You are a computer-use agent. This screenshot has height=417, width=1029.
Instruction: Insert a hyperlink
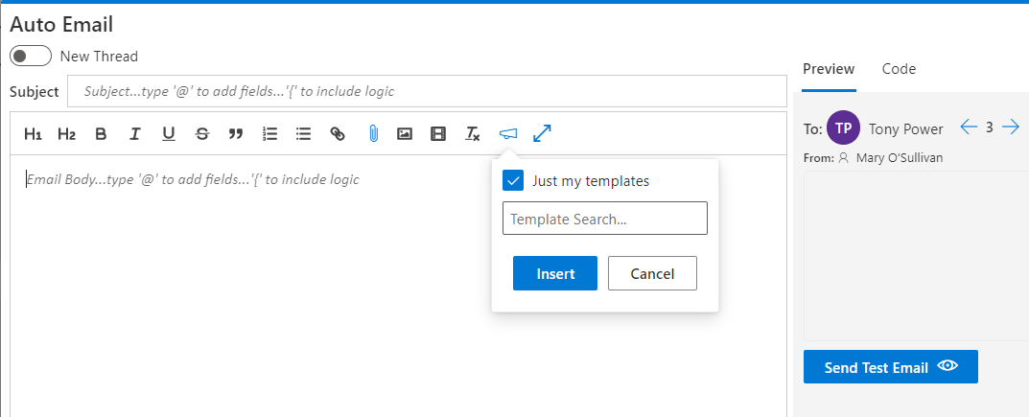tap(338, 134)
